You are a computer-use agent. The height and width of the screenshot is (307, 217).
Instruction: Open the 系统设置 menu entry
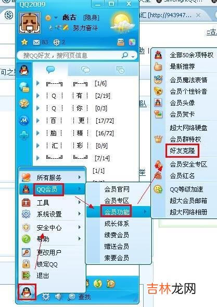(52, 214)
